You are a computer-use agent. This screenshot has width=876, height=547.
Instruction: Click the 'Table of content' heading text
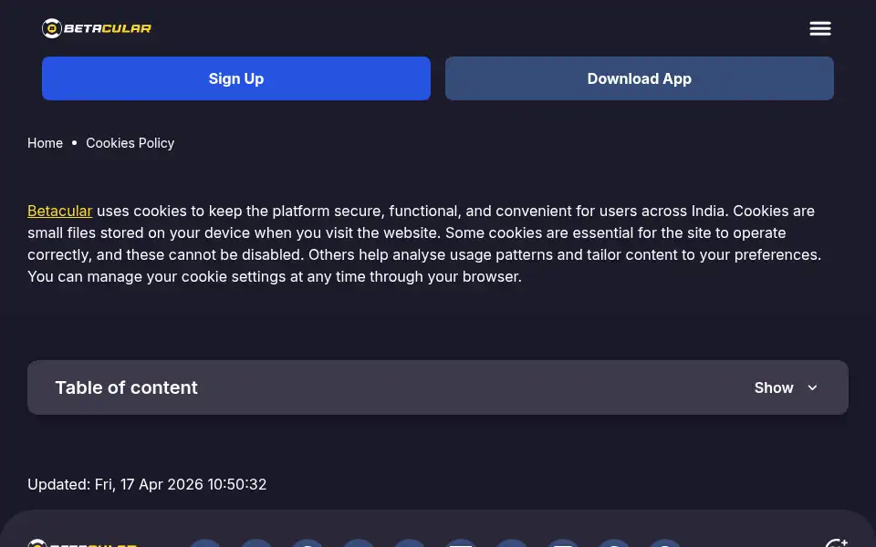pos(126,387)
